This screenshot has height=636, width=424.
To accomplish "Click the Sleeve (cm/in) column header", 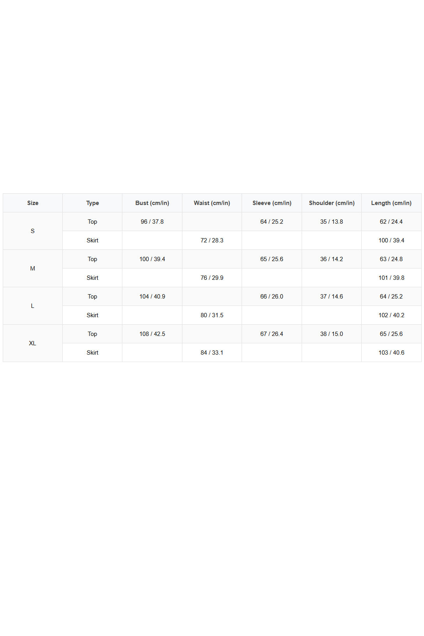I will click(x=272, y=203).
